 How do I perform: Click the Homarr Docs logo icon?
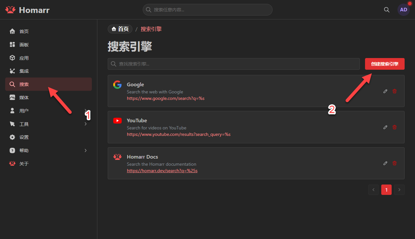coord(117,157)
